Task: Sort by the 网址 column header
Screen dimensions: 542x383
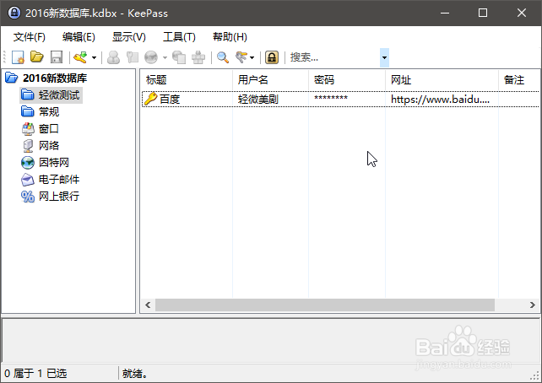Action: (442, 80)
